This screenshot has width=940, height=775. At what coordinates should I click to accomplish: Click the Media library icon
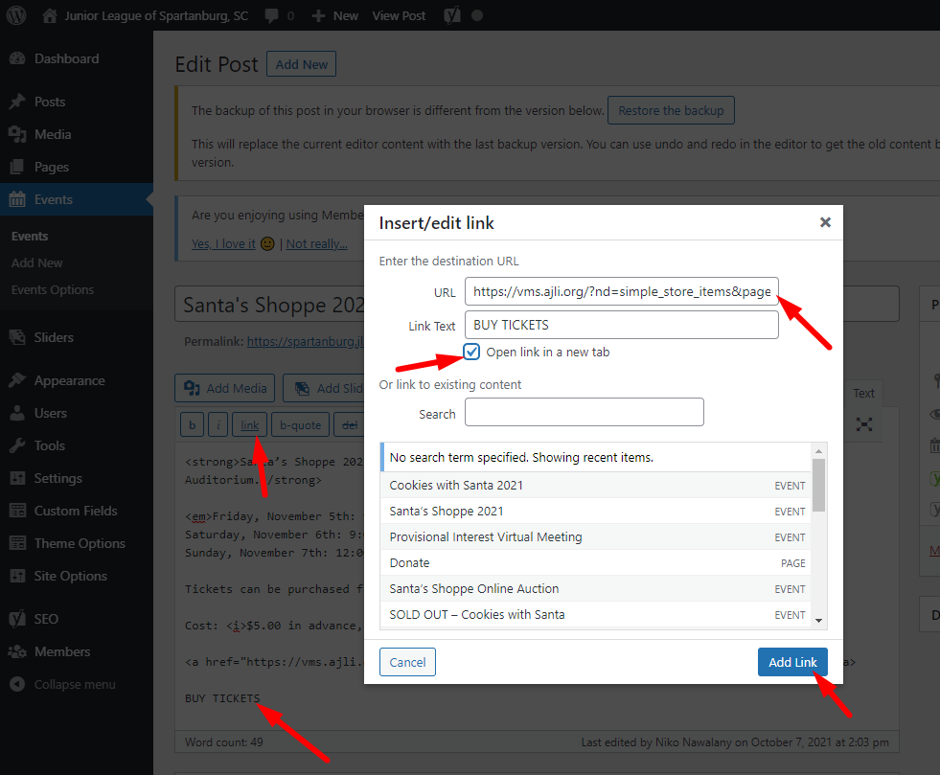coord(17,134)
